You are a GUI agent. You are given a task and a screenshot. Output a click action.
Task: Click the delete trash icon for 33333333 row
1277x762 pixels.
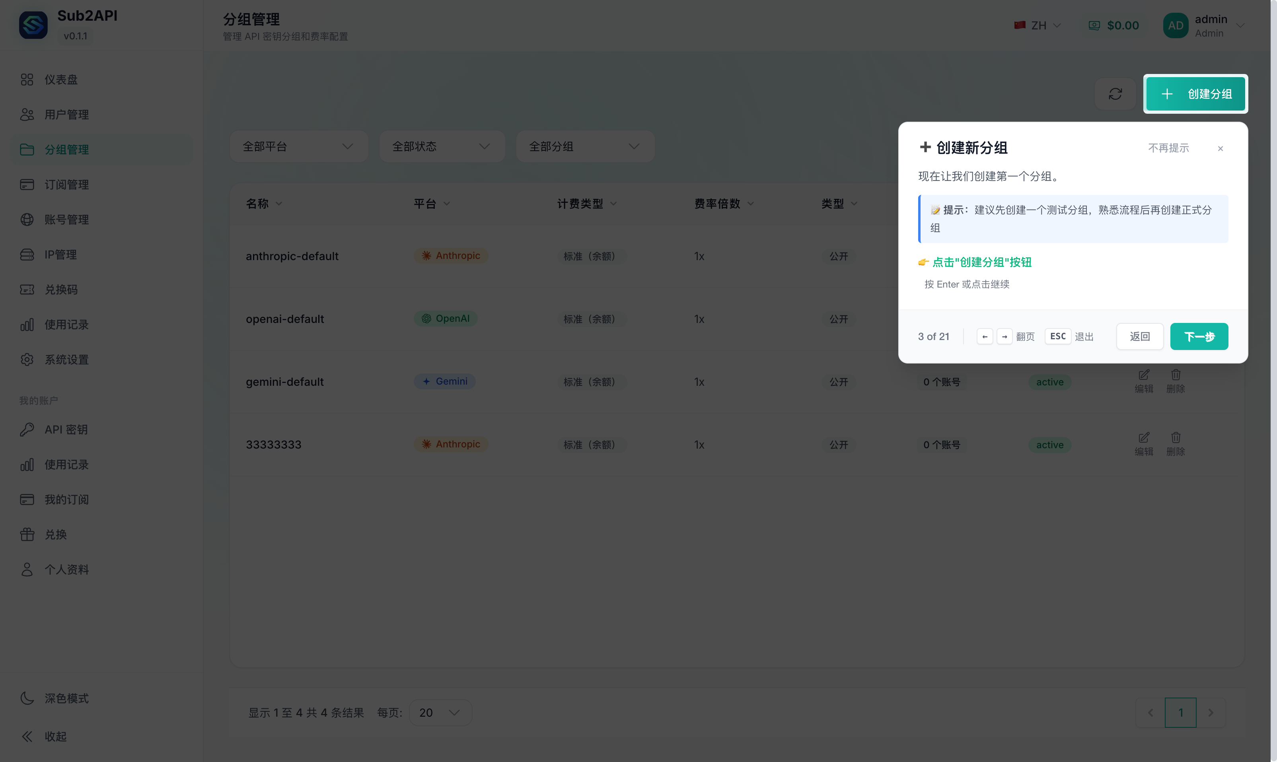1175,438
